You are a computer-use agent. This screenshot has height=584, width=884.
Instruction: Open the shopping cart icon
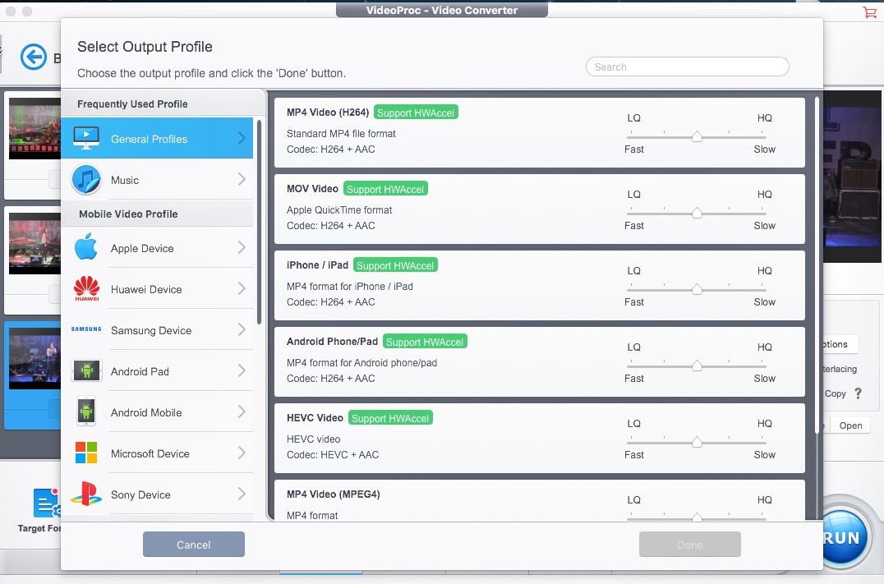[869, 11]
